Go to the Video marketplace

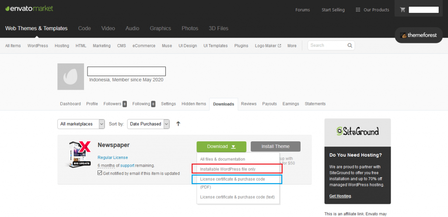(108, 28)
